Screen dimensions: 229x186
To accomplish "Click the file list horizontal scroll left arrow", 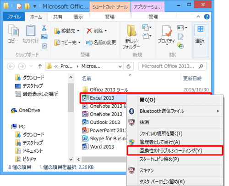I will tap(79, 159).
